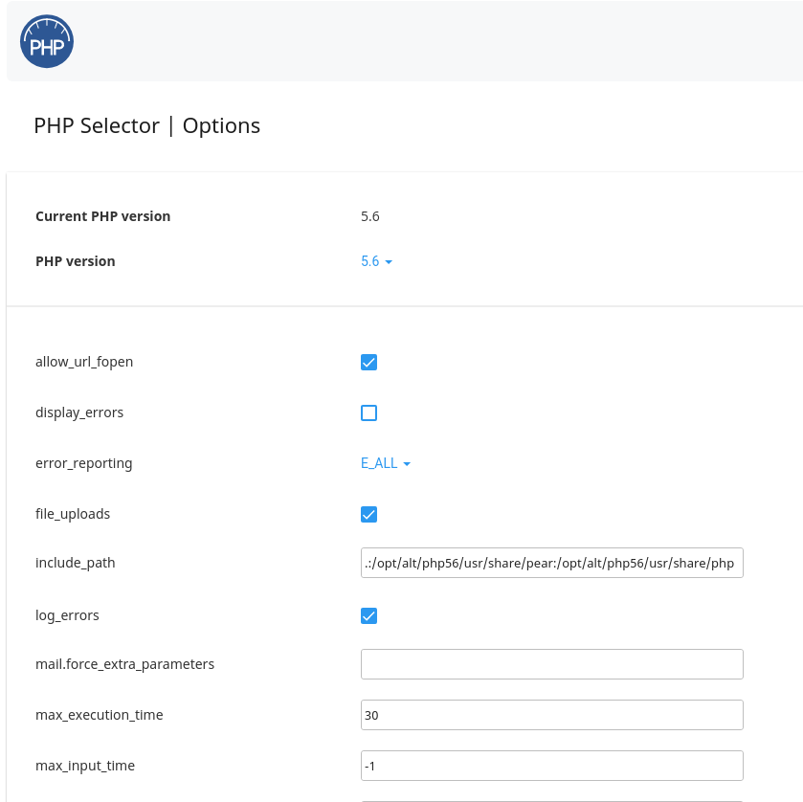The height and width of the screenshot is (802, 803).
Task: Enable the display_errors checkbox
Action: pyautogui.click(x=368, y=412)
